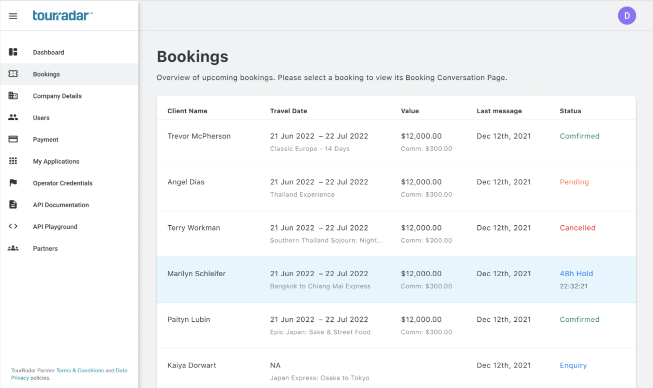The width and height of the screenshot is (653, 388).
Task: Click the hamburger menu icon
Action: [x=13, y=16]
